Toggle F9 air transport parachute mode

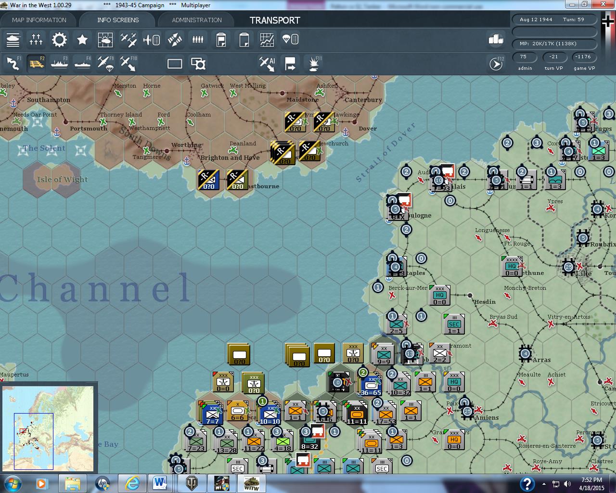[105, 64]
